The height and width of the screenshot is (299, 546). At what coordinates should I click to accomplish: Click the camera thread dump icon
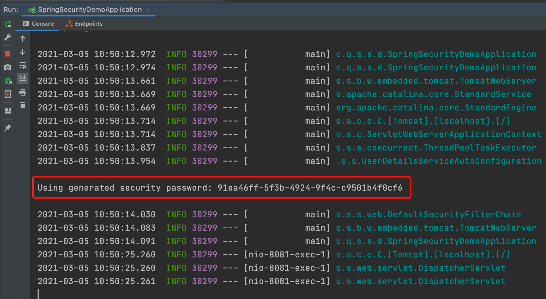click(8, 68)
